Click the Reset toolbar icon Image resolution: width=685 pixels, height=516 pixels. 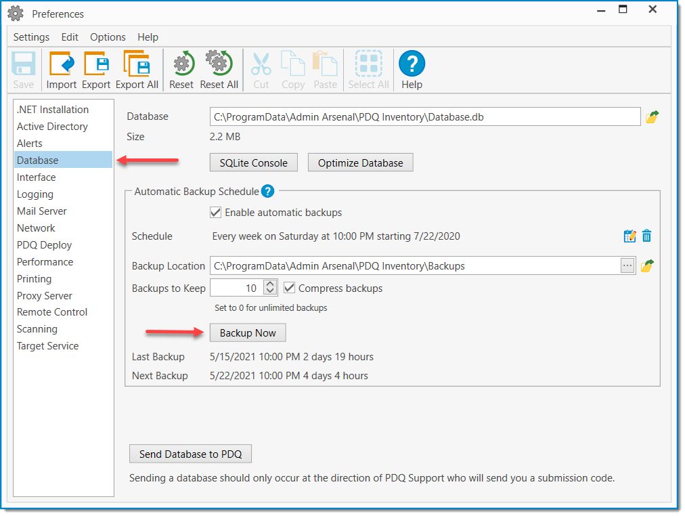pyautogui.click(x=181, y=70)
